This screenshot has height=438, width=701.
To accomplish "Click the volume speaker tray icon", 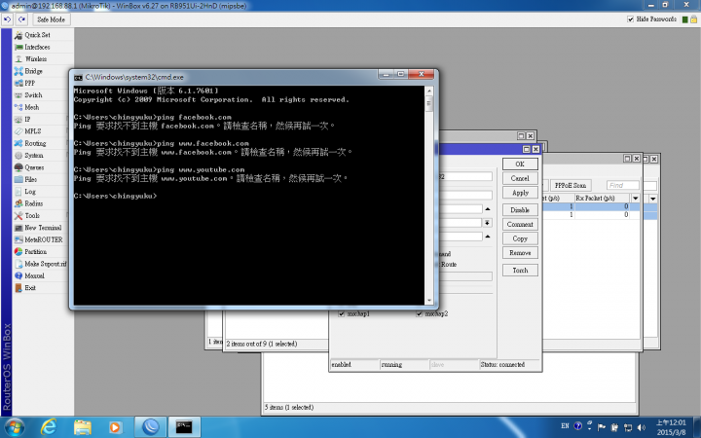I will pyautogui.click(x=642, y=427).
